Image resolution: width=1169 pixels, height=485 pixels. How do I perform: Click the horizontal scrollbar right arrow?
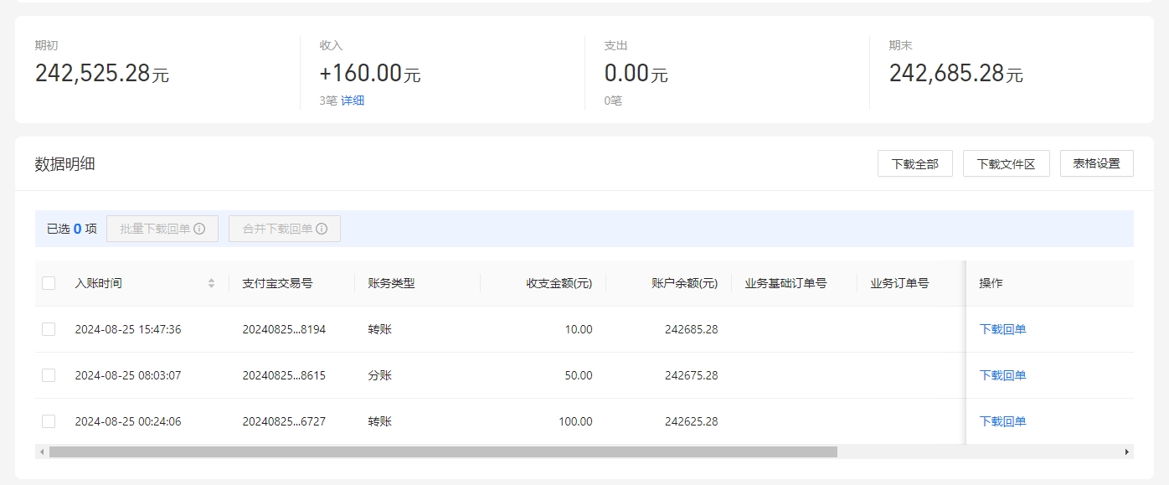point(1127,451)
